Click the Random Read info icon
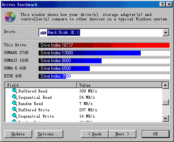The width and height of the screenshot is (174, 142). pos(14,104)
